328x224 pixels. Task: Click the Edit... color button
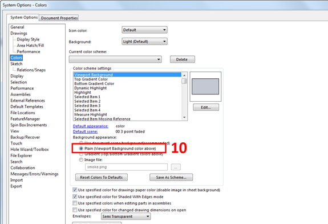coord(206,107)
